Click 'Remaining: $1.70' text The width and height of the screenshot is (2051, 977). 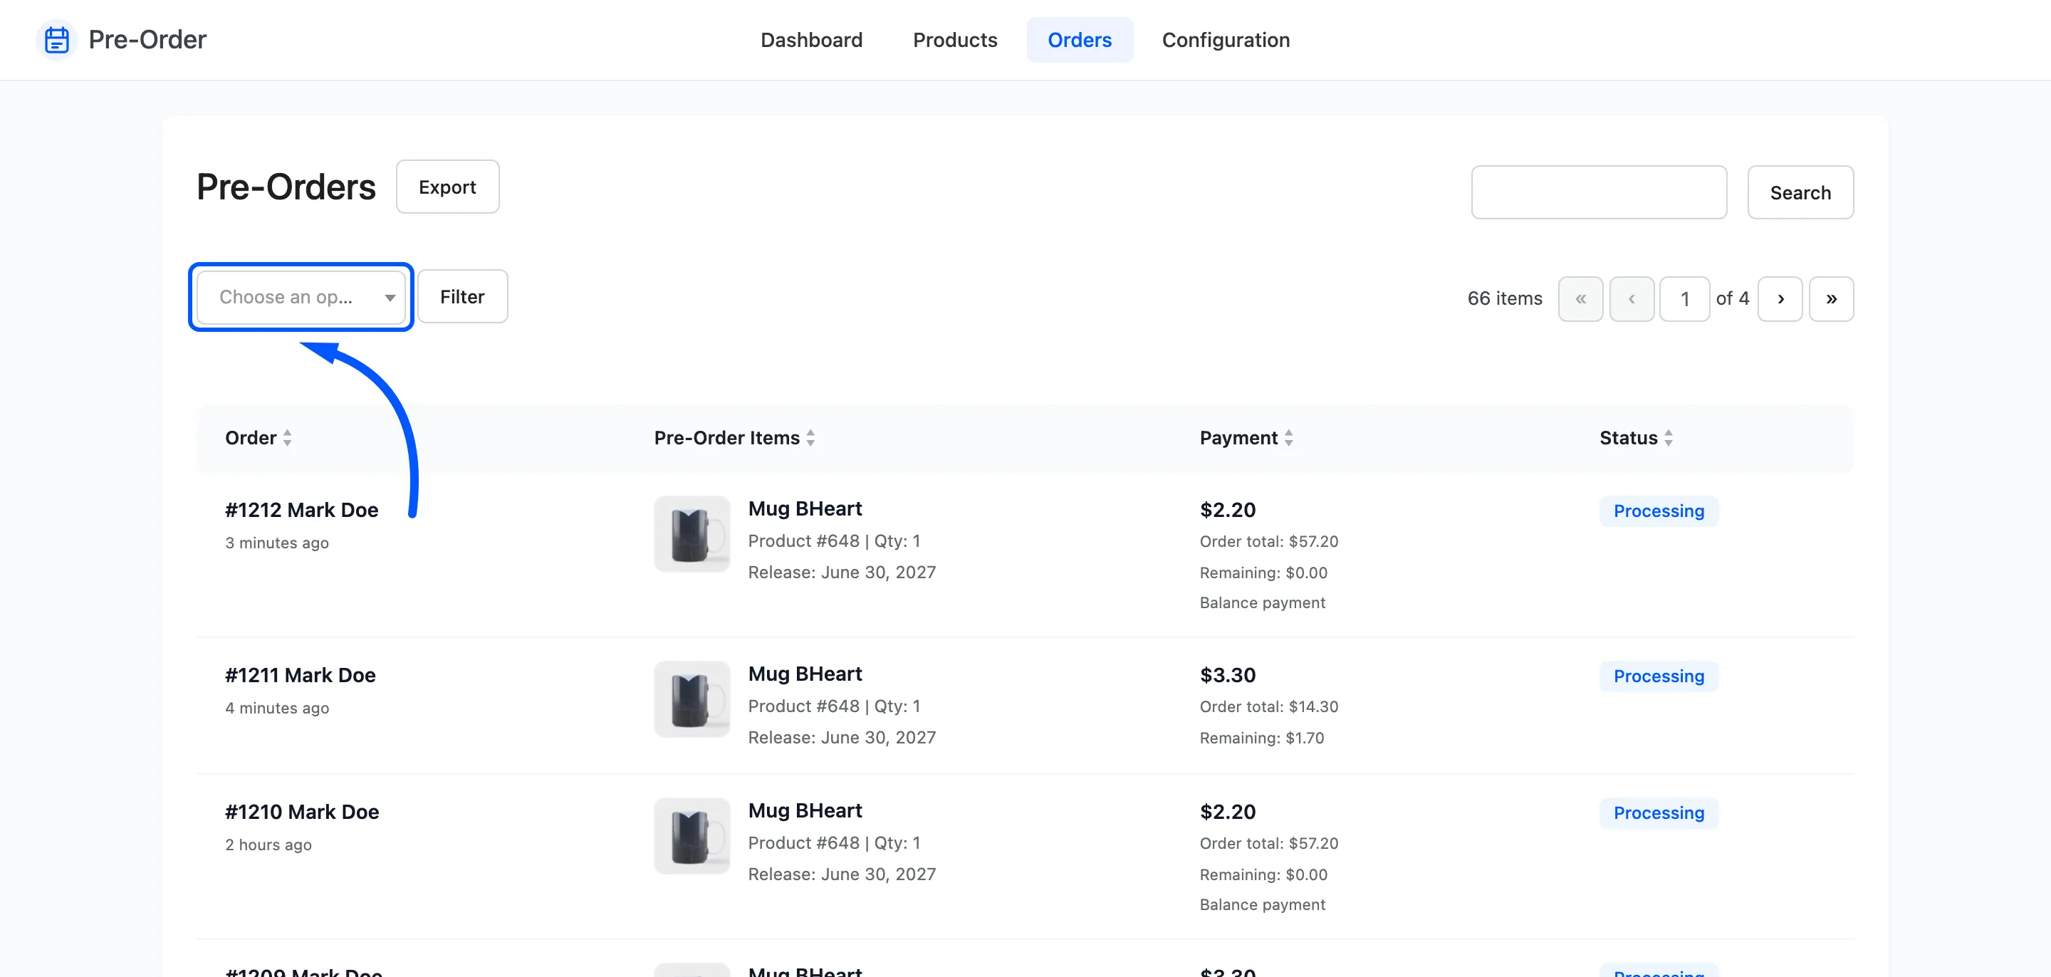[1262, 738]
